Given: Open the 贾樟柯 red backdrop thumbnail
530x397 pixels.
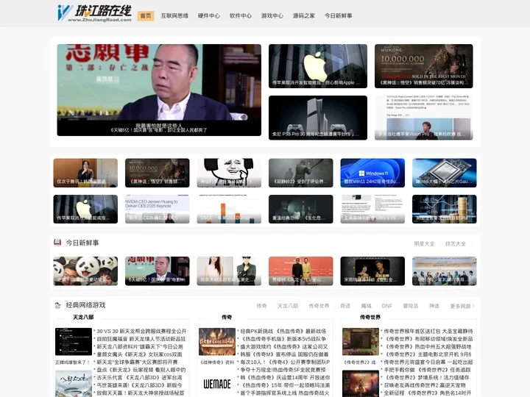Looking at the screenshot, I should tap(301, 271).
